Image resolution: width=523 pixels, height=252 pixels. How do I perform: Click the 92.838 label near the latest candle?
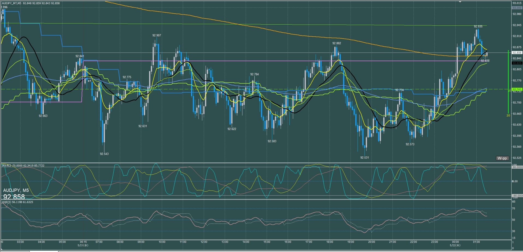(x=485, y=61)
